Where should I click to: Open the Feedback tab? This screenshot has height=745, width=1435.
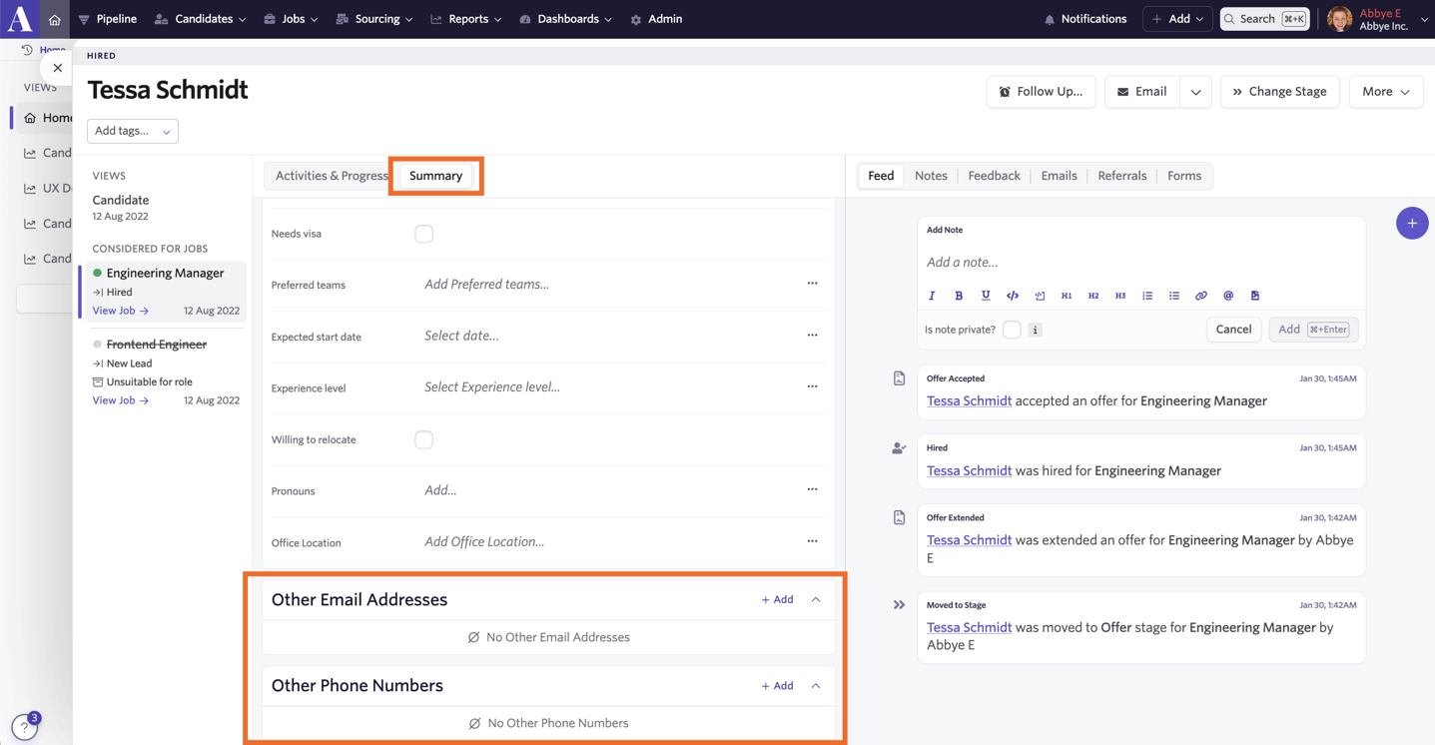click(x=994, y=176)
